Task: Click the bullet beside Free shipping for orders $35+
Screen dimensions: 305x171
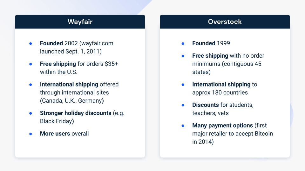Action: [x=30, y=64]
